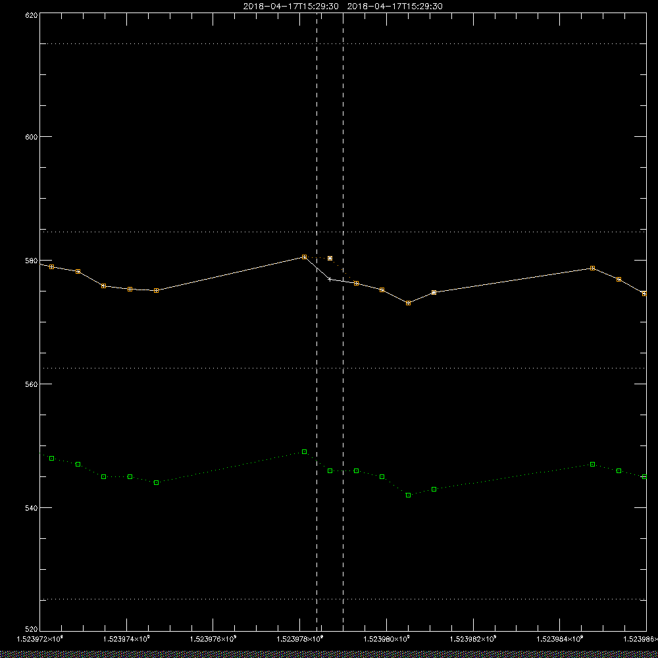Viewport: 658px width, 658px height.
Task: Click x-axis label 1.523982×10⁹
Action: [x=473, y=639]
